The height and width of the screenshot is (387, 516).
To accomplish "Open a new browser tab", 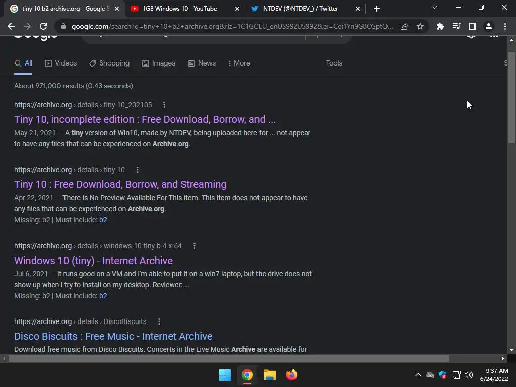I will [377, 9].
